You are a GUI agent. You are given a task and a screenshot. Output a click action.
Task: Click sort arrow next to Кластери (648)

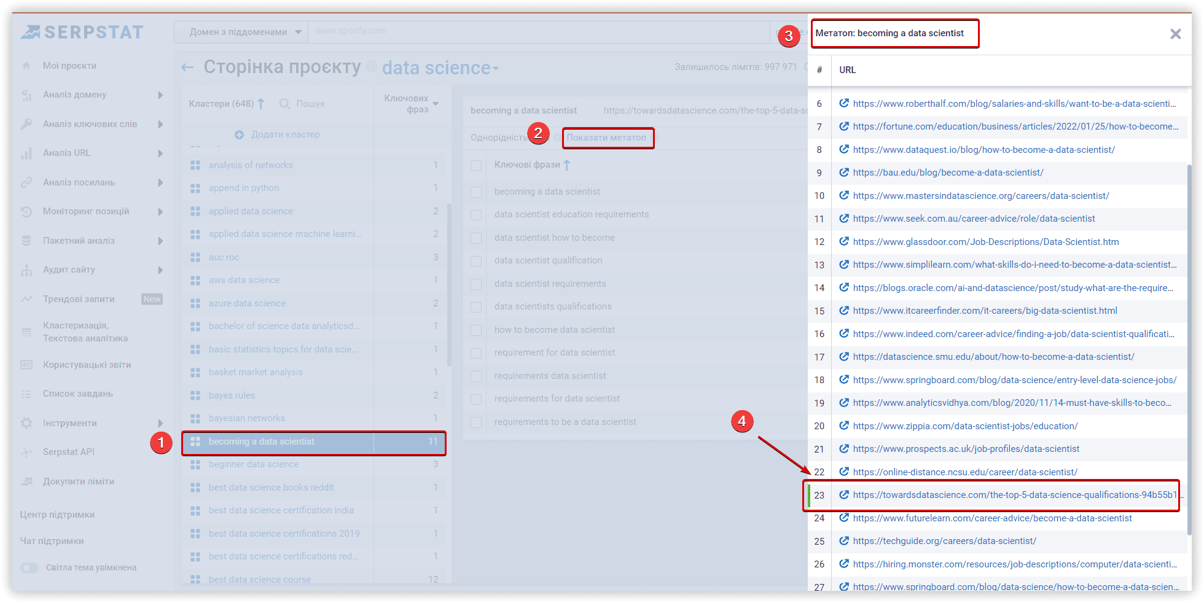pos(261,104)
